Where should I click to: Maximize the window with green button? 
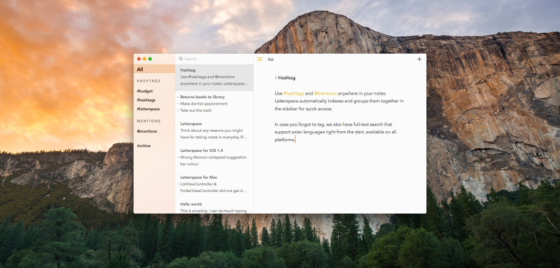150,59
